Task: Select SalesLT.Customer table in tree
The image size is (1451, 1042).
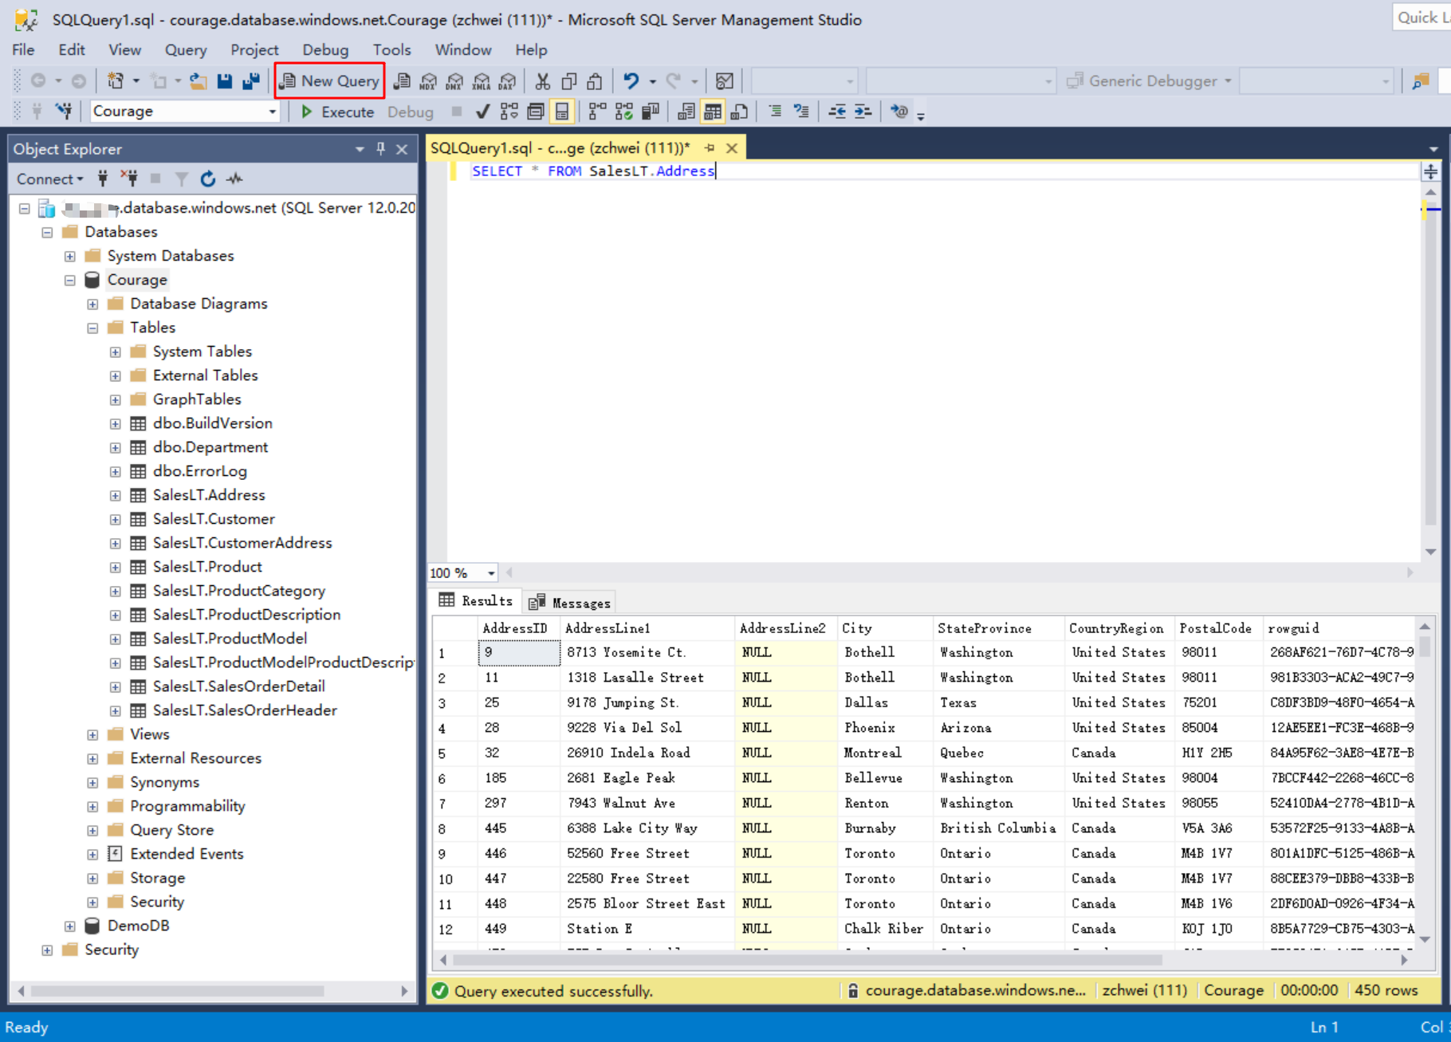Action: click(x=214, y=519)
